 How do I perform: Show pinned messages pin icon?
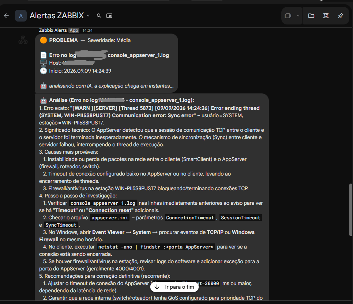click(341, 16)
